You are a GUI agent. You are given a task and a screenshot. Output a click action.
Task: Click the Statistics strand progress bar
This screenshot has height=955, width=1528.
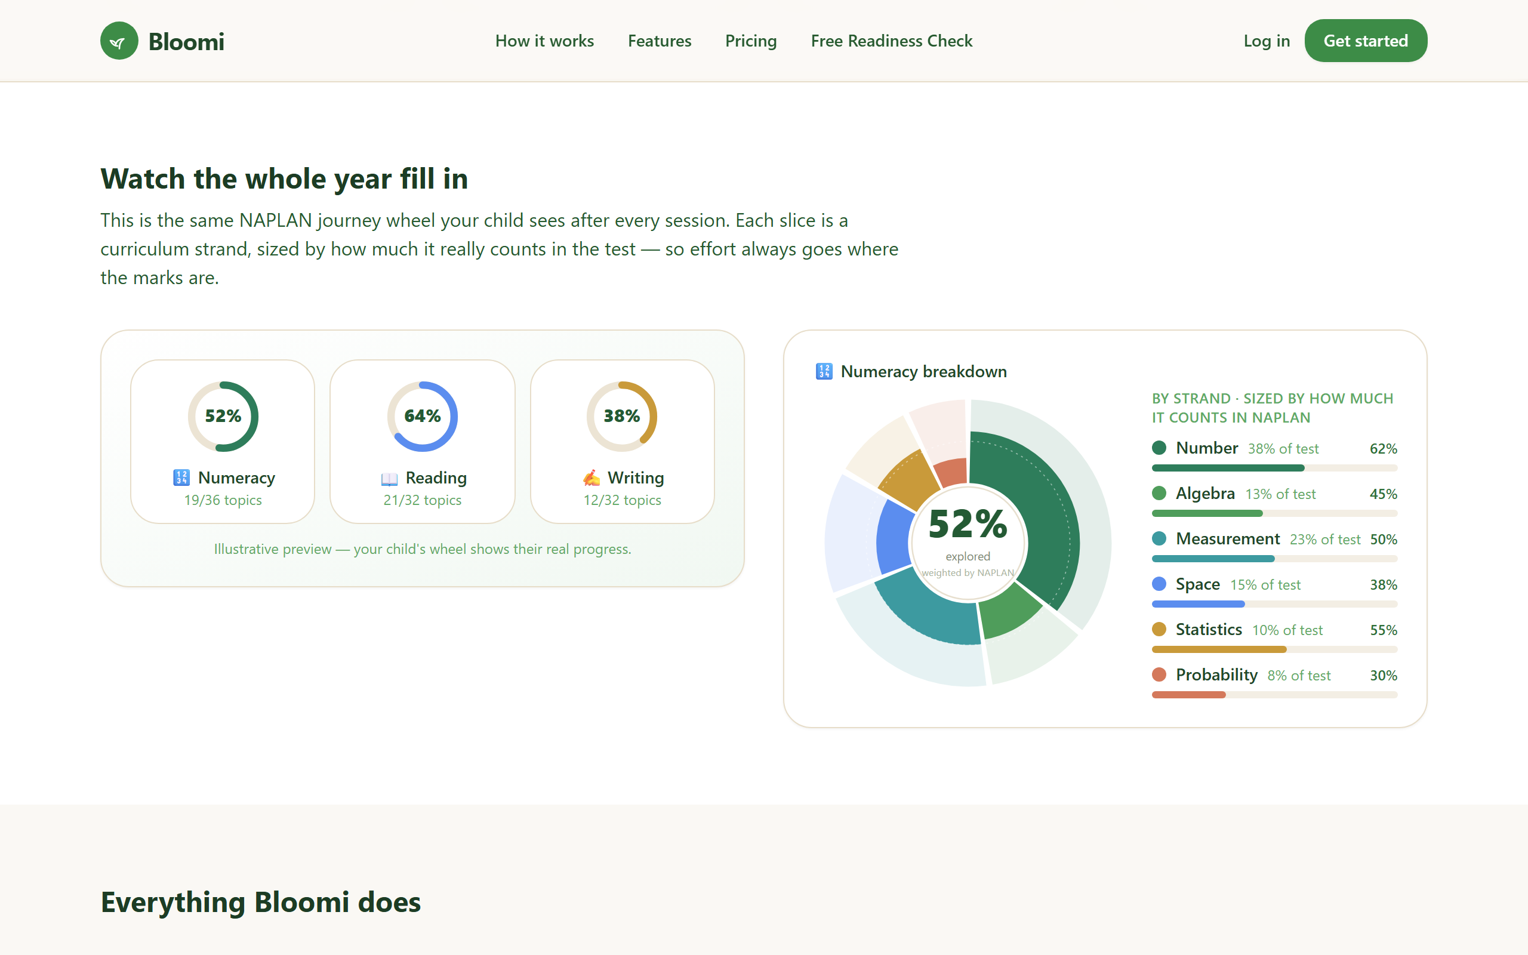(x=1274, y=650)
